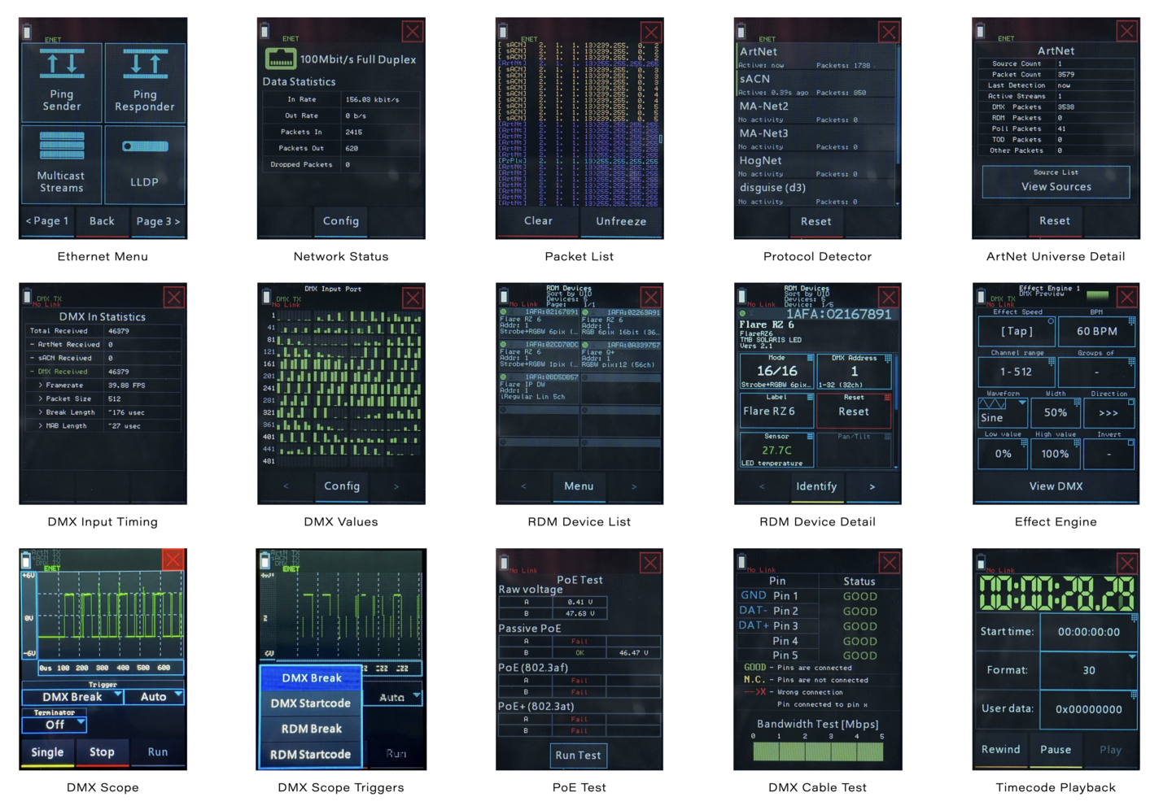Toggle Identify for the RDM device
1172x810 pixels.
[x=816, y=486]
